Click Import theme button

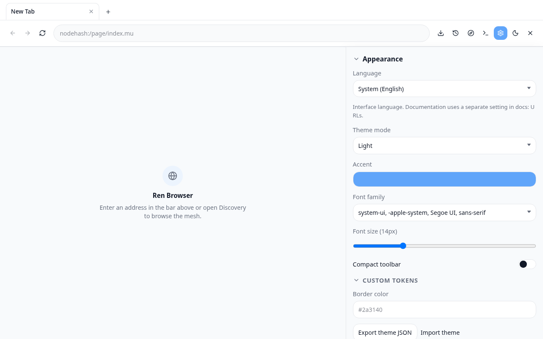point(440,332)
